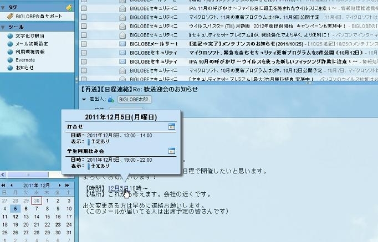
Task: Open mail マイクロソフト、10月の更新プログラムは8件
Action: point(256,70)
